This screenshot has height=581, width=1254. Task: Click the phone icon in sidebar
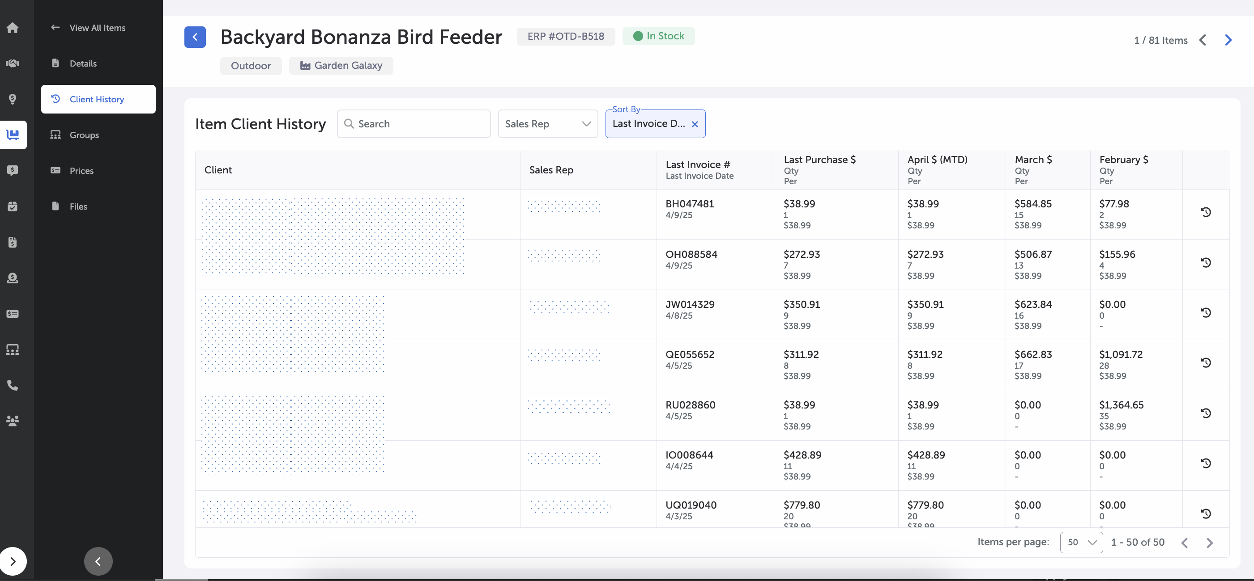(x=13, y=385)
